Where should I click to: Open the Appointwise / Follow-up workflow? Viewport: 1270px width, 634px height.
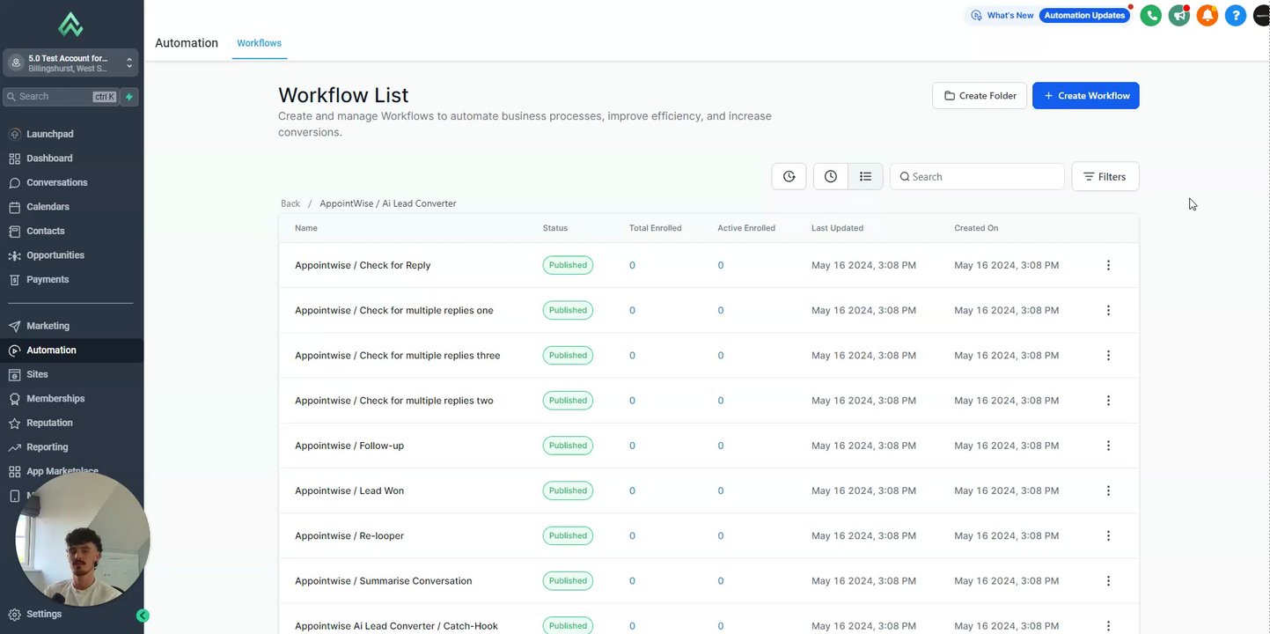pos(349,446)
